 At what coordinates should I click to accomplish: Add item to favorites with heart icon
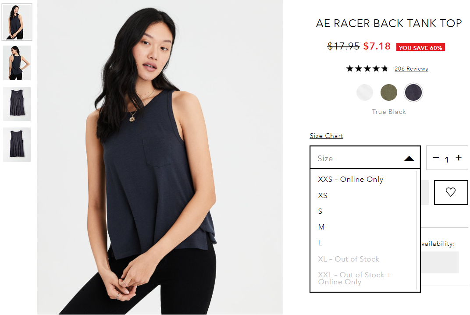coord(451,192)
